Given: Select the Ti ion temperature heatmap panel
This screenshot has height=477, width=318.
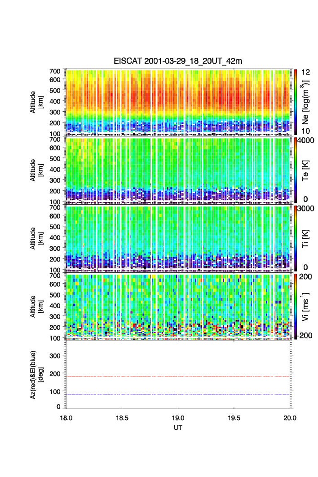Looking at the screenshot, I should click(178, 238).
